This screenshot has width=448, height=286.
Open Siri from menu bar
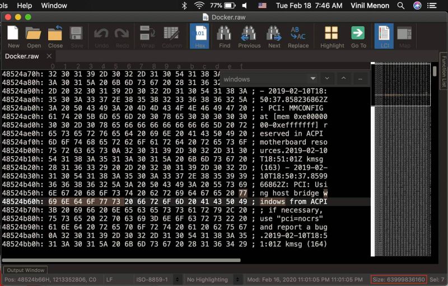click(417, 6)
